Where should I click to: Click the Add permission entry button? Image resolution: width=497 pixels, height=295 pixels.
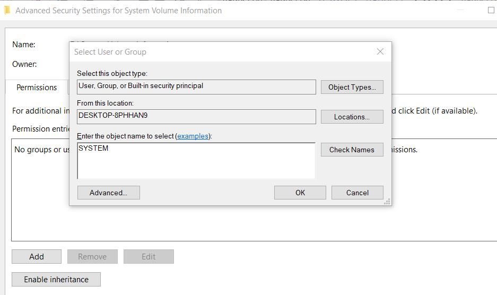37,257
